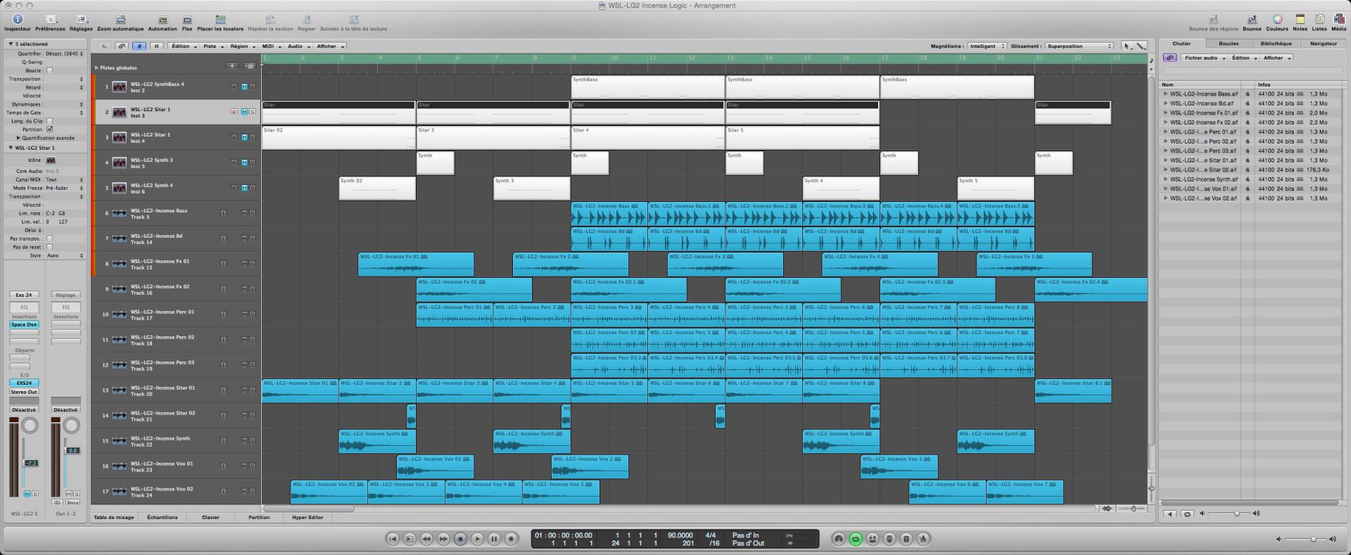This screenshot has height=555, width=1351.
Task: Select the pencil tool menu
Action: pos(1141,46)
